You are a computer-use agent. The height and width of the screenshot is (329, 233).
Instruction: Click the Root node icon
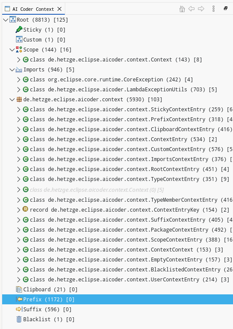[x=13, y=19]
